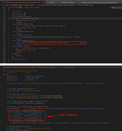This screenshot has height=131, width=122.
Task: Click the '#endif' preprocessor line
Action: tap(5, 74)
